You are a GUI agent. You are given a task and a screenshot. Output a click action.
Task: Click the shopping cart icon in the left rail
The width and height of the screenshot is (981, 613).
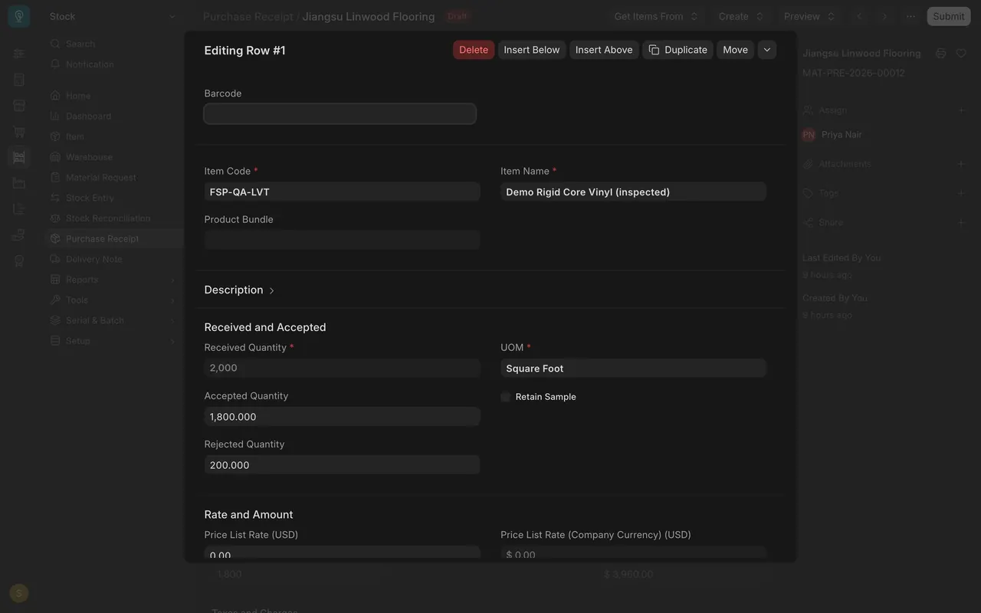pos(19,132)
